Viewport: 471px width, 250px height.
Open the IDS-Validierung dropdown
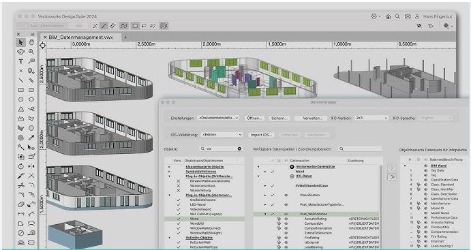click(222, 135)
